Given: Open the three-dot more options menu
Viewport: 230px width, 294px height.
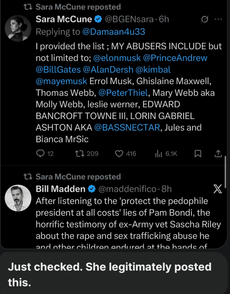Looking at the screenshot, I should click(218, 19).
